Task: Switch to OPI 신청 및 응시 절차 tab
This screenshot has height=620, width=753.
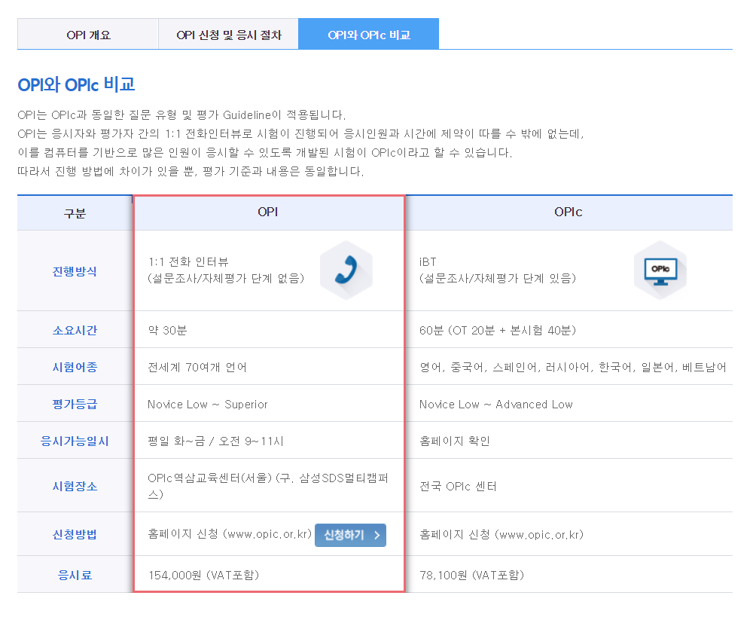Action: tap(229, 34)
